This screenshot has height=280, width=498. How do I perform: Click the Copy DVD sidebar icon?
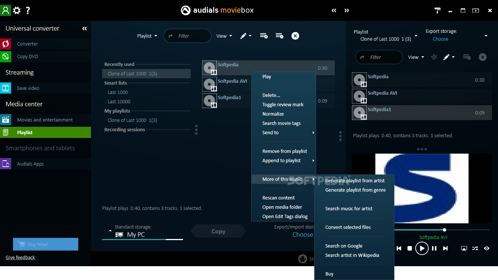tap(6, 57)
